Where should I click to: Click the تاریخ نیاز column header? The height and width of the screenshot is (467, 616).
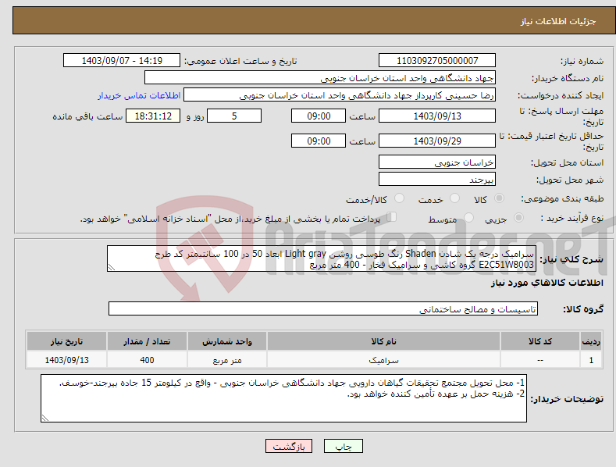[67, 341]
